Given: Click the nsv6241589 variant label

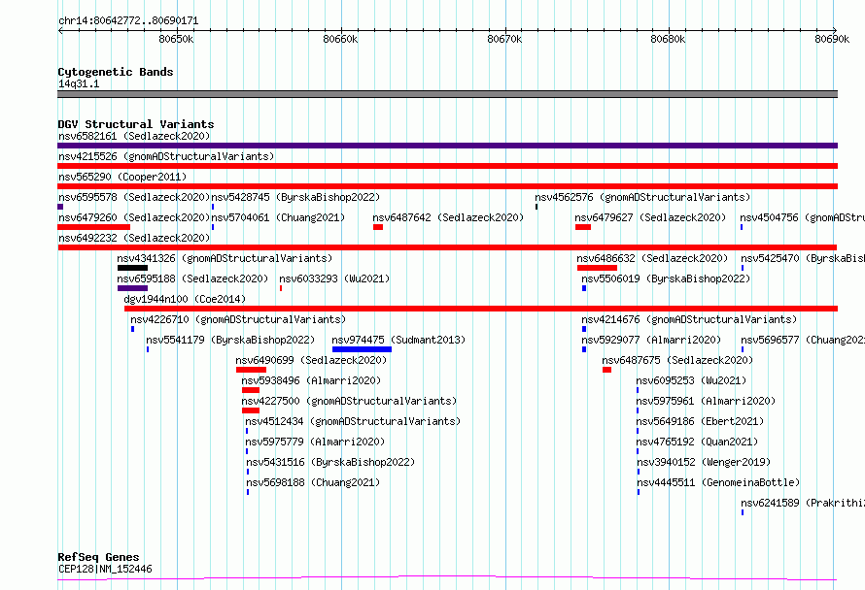Looking at the screenshot, I should [x=802, y=503].
